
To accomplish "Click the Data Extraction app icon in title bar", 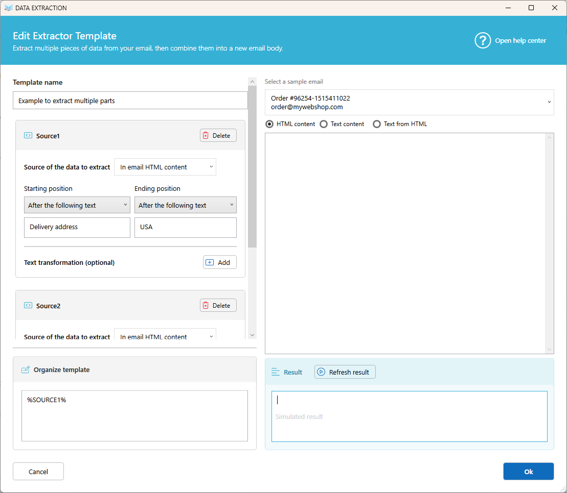I will click(x=8, y=8).
